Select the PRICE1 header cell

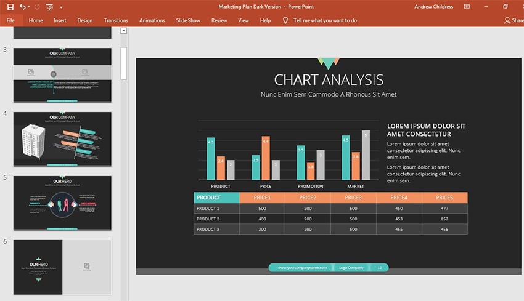coord(262,198)
